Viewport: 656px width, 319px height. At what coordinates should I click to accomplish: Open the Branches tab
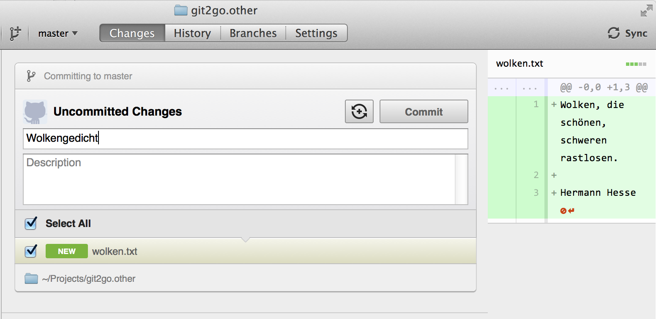tap(253, 33)
